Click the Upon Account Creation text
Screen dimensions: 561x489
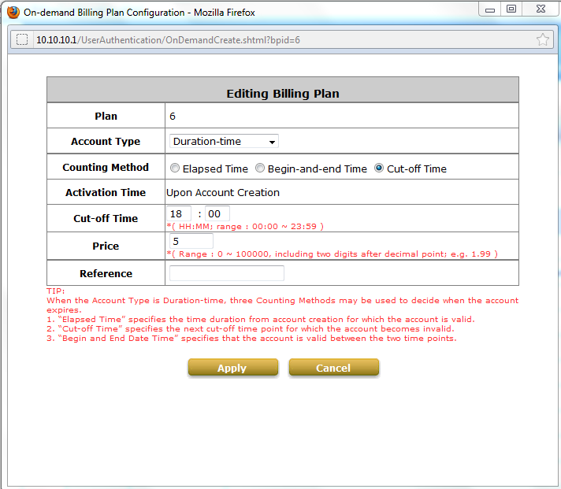[223, 192]
